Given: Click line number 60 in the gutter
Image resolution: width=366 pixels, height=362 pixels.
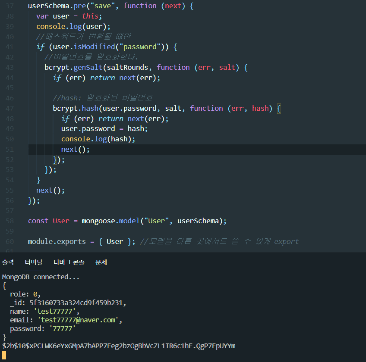Looking at the screenshot, I should (10, 241).
